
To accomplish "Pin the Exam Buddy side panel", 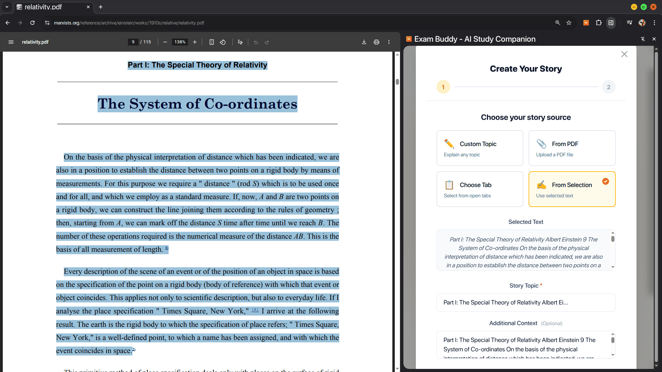I will tap(643, 39).
